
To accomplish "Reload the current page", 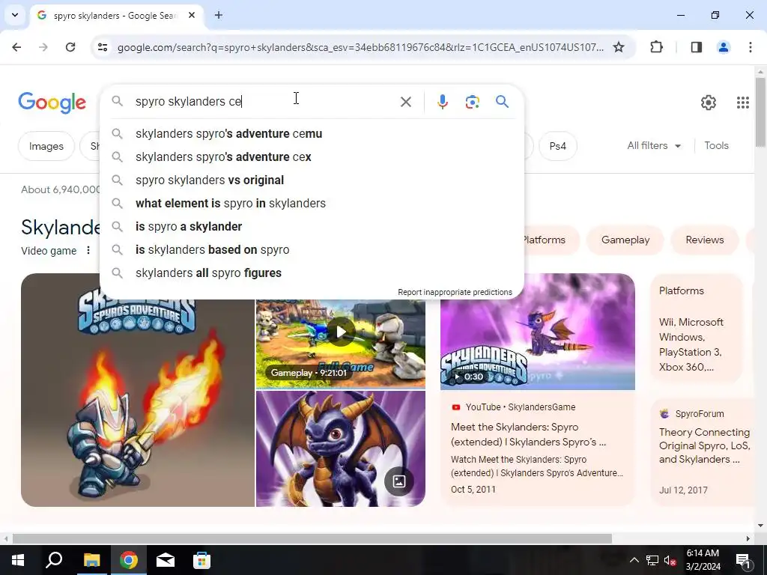I will click(x=70, y=47).
